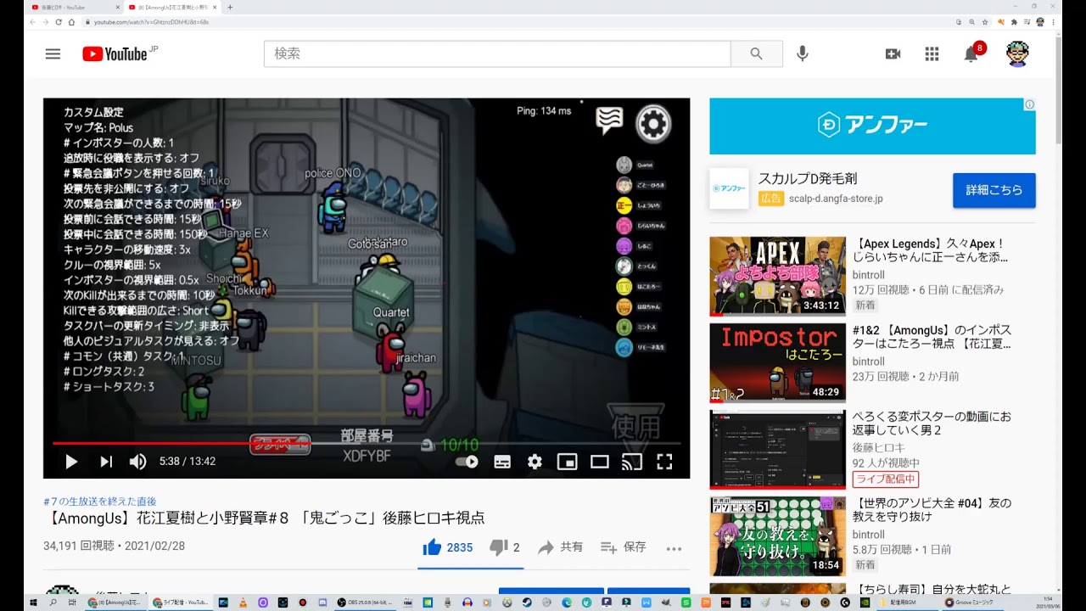Open the Windows Start menu
This screenshot has width=1086, height=611.
(34, 603)
